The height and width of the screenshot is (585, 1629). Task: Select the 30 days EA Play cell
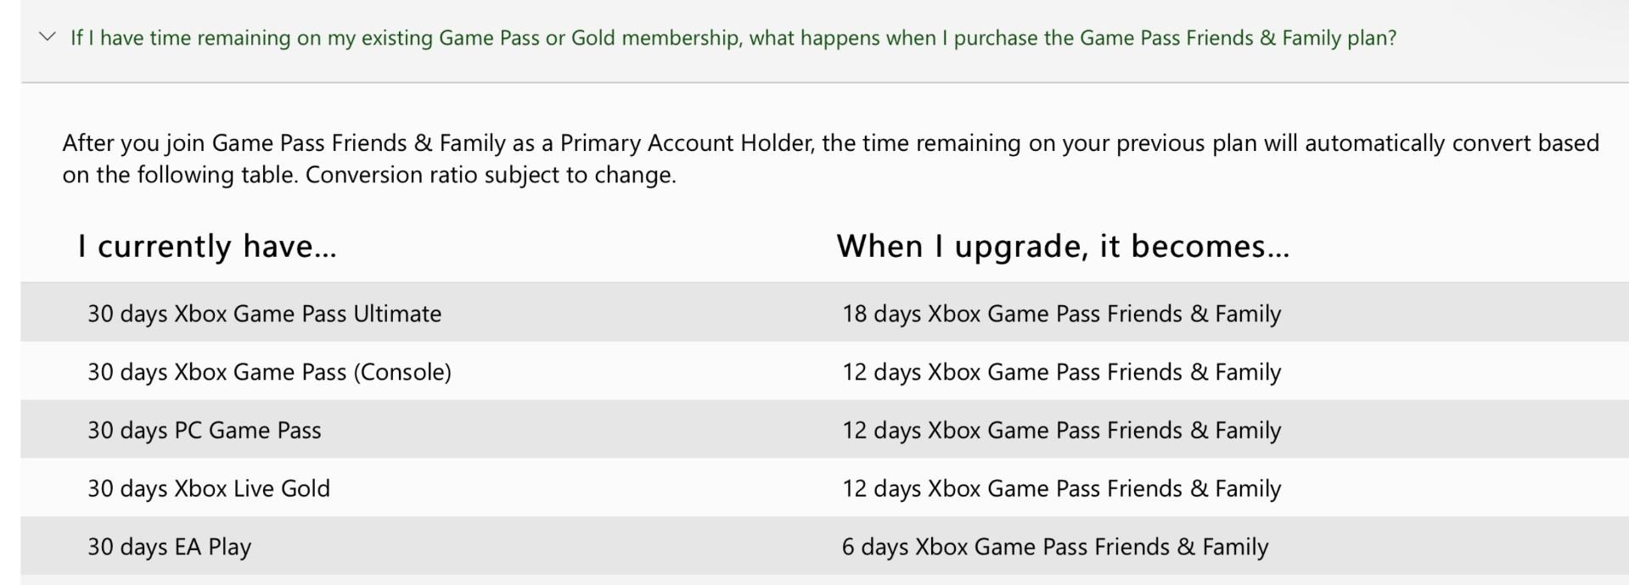(169, 547)
